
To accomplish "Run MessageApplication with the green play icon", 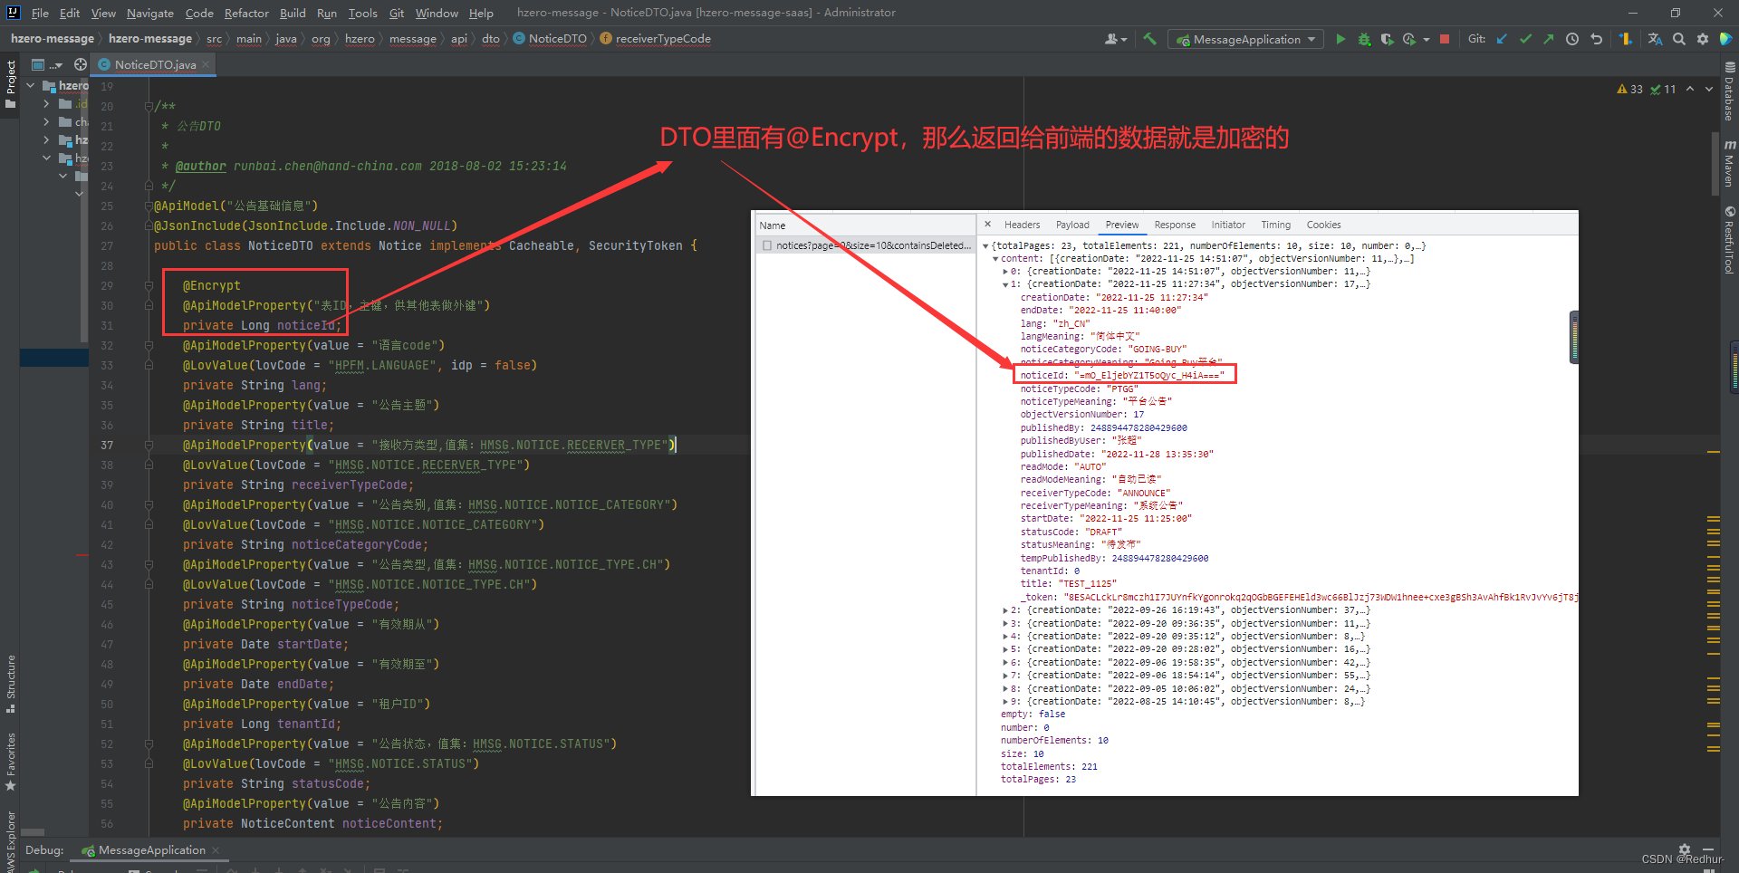I will (1340, 39).
